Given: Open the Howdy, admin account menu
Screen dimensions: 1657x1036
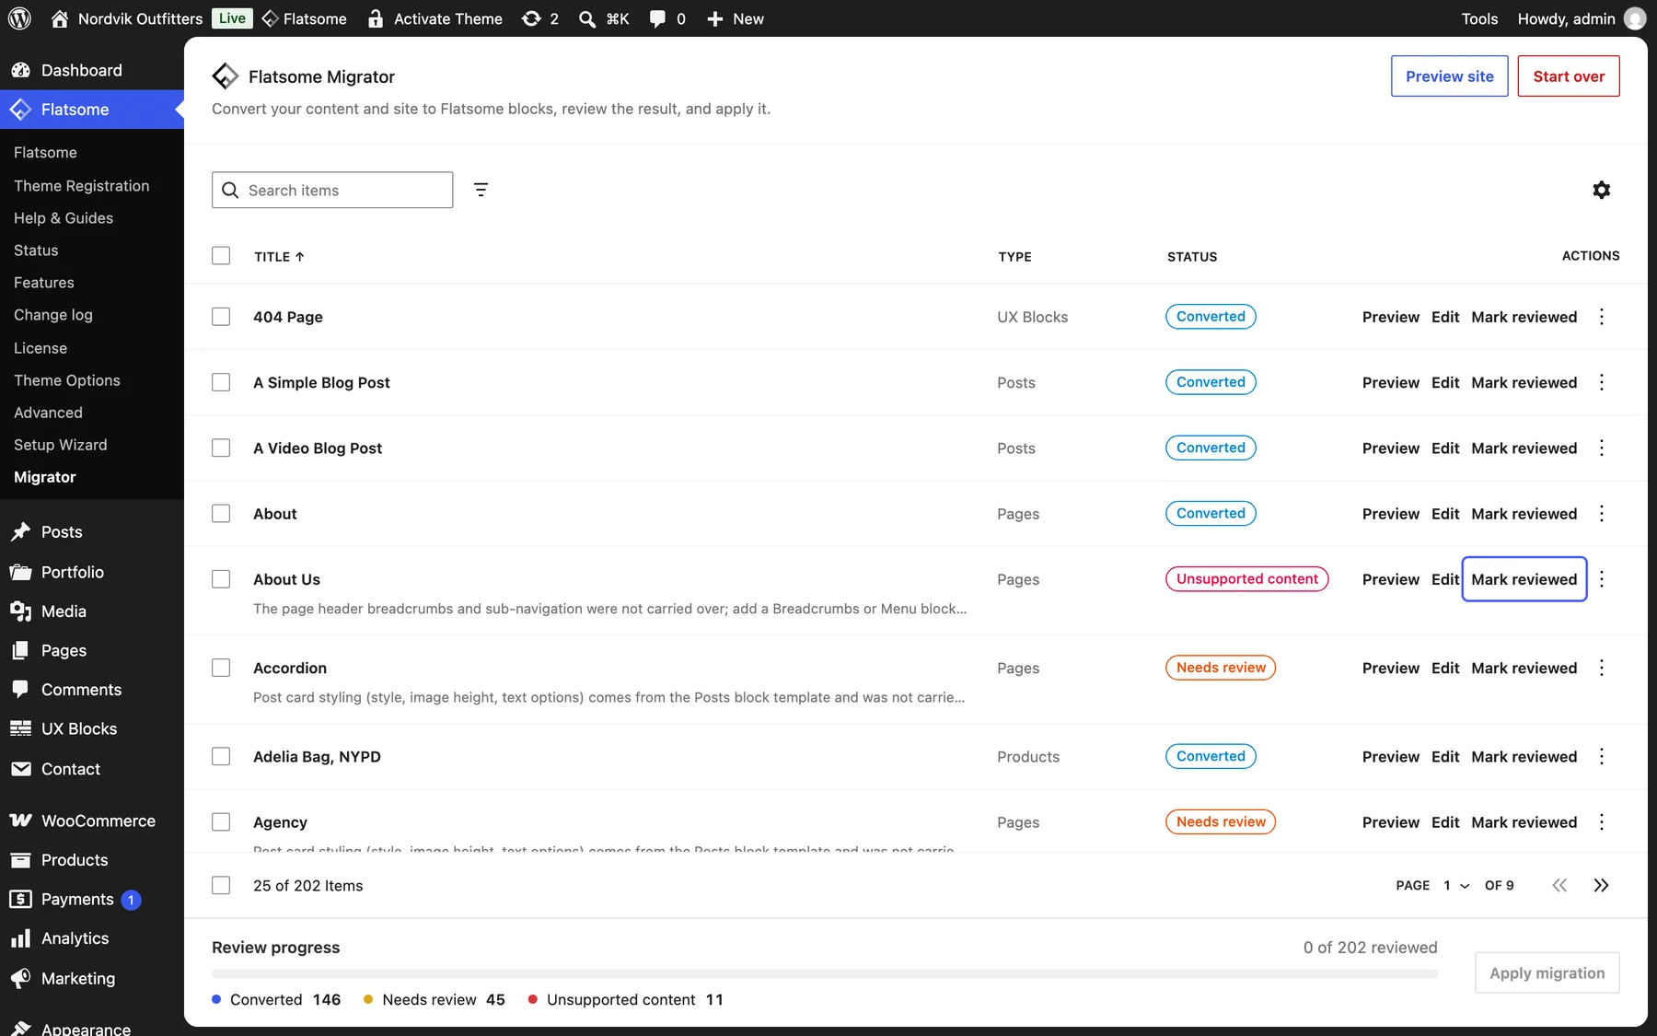Looking at the screenshot, I should (x=1581, y=18).
